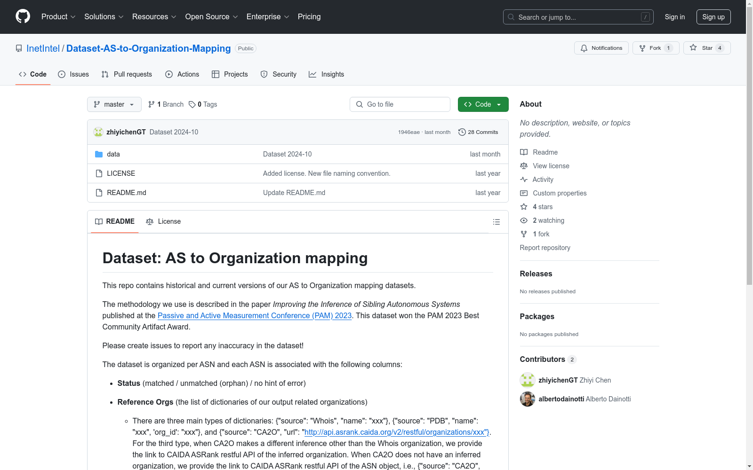Open the README outline list icon
Viewport: 753px width, 470px height.
[497, 222]
